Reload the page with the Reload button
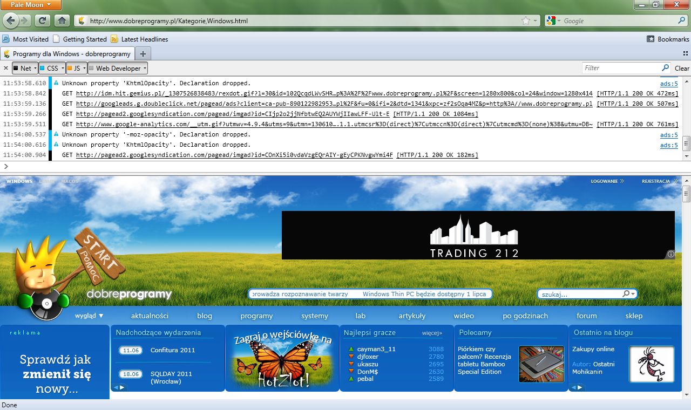691x410 pixels. coord(43,20)
